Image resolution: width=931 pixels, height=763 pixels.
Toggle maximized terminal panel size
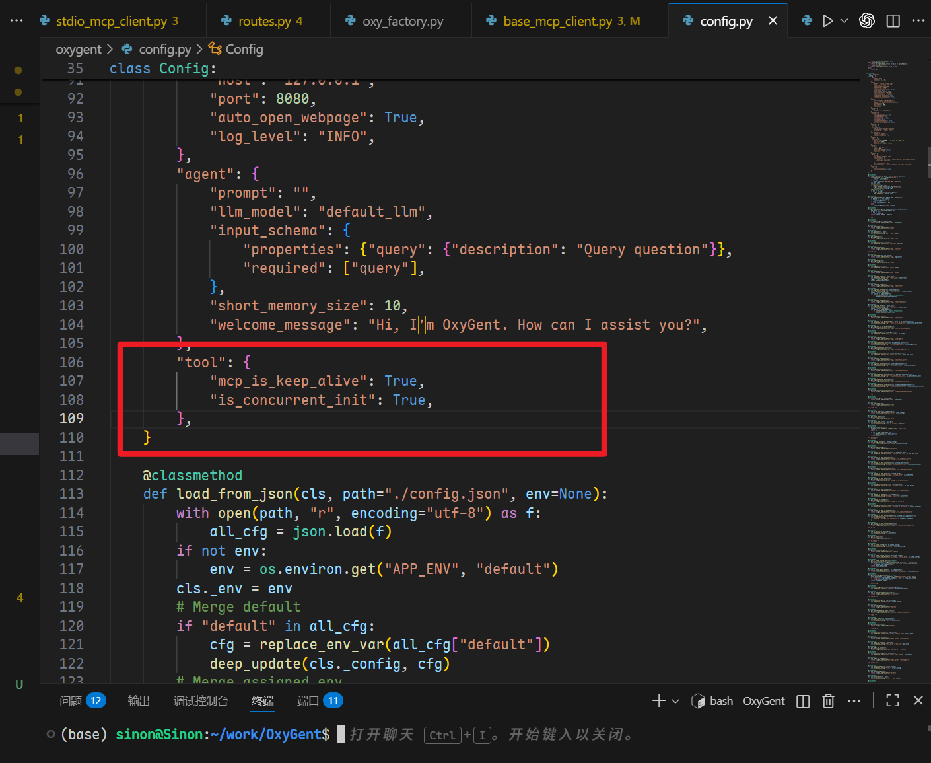(x=893, y=701)
